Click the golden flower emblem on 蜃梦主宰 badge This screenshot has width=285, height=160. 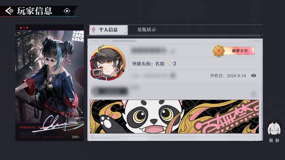point(219,51)
